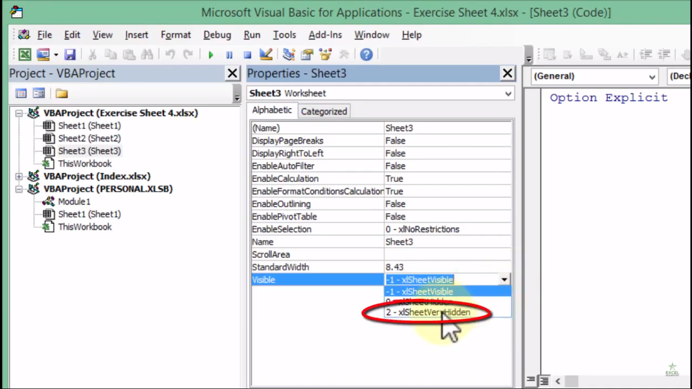Select Sheet1 (Sheet1) under Exercise Sheet 4
Viewport: 692px width, 389px height.
89,126
